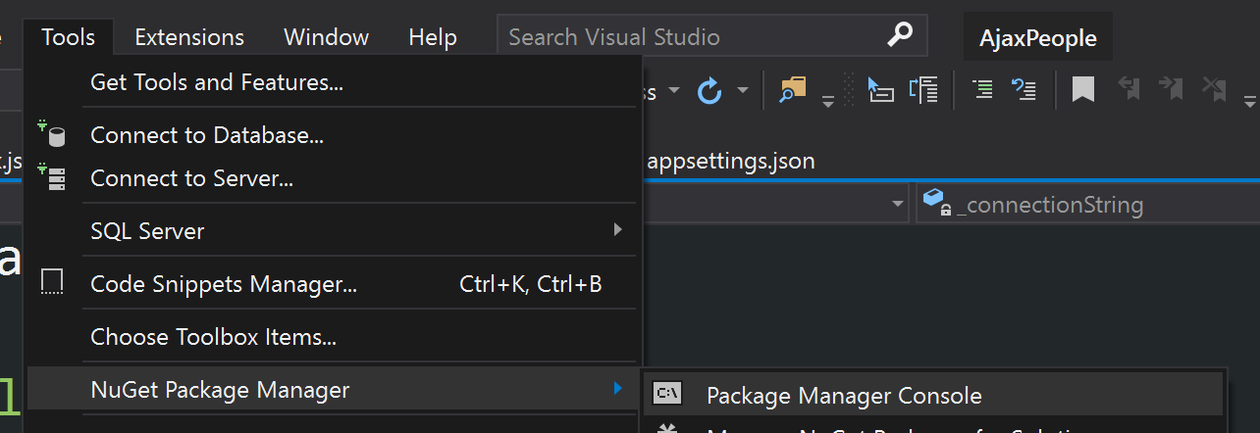The height and width of the screenshot is (433, 1260).
Task: Click the Code Snippets Manager icon
Action: [x=52, y=283]
